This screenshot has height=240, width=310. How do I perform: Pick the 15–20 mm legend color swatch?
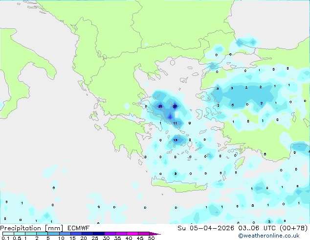tap(76, 234)
